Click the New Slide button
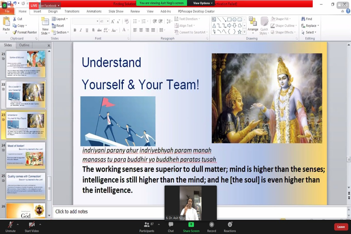The image size is (351, 234). [45, 29]
